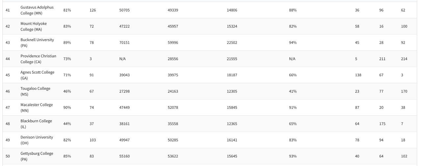Click Macalester College (MN) name
Viewport: 421px width, 166px height.
click(37, 107)
